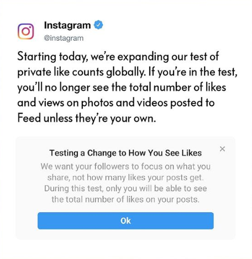Click the 'the total number of likes on your posts' line
The width and height of the screenshot is (252, 259).
pos(125,199)
